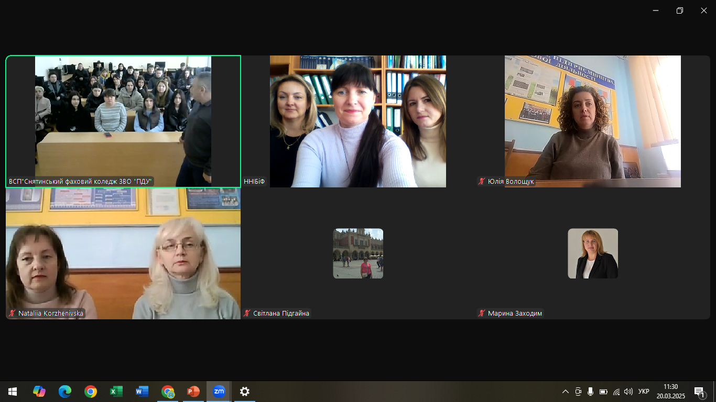Select Світлана Підгайна's profile picture tile
This screenshot has height=402, width=716.
click(x=358, y=253)
